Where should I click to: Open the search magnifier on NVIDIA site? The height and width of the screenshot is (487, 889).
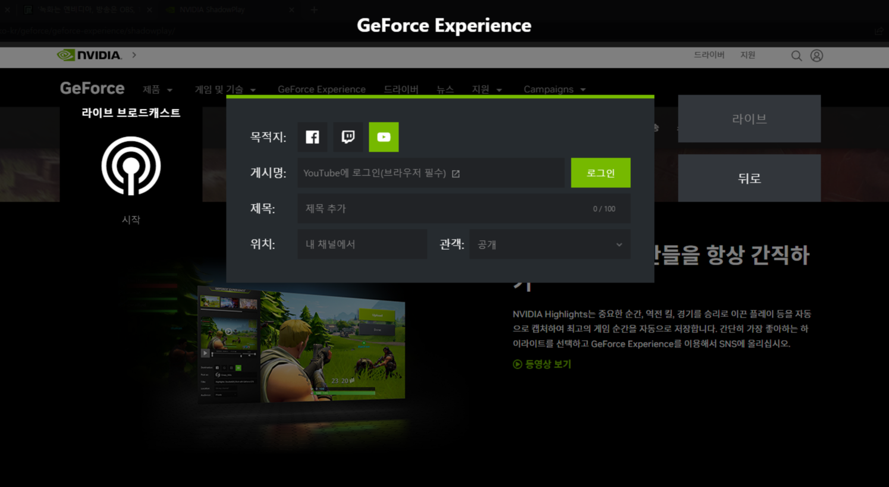click(x=796, y=56)
